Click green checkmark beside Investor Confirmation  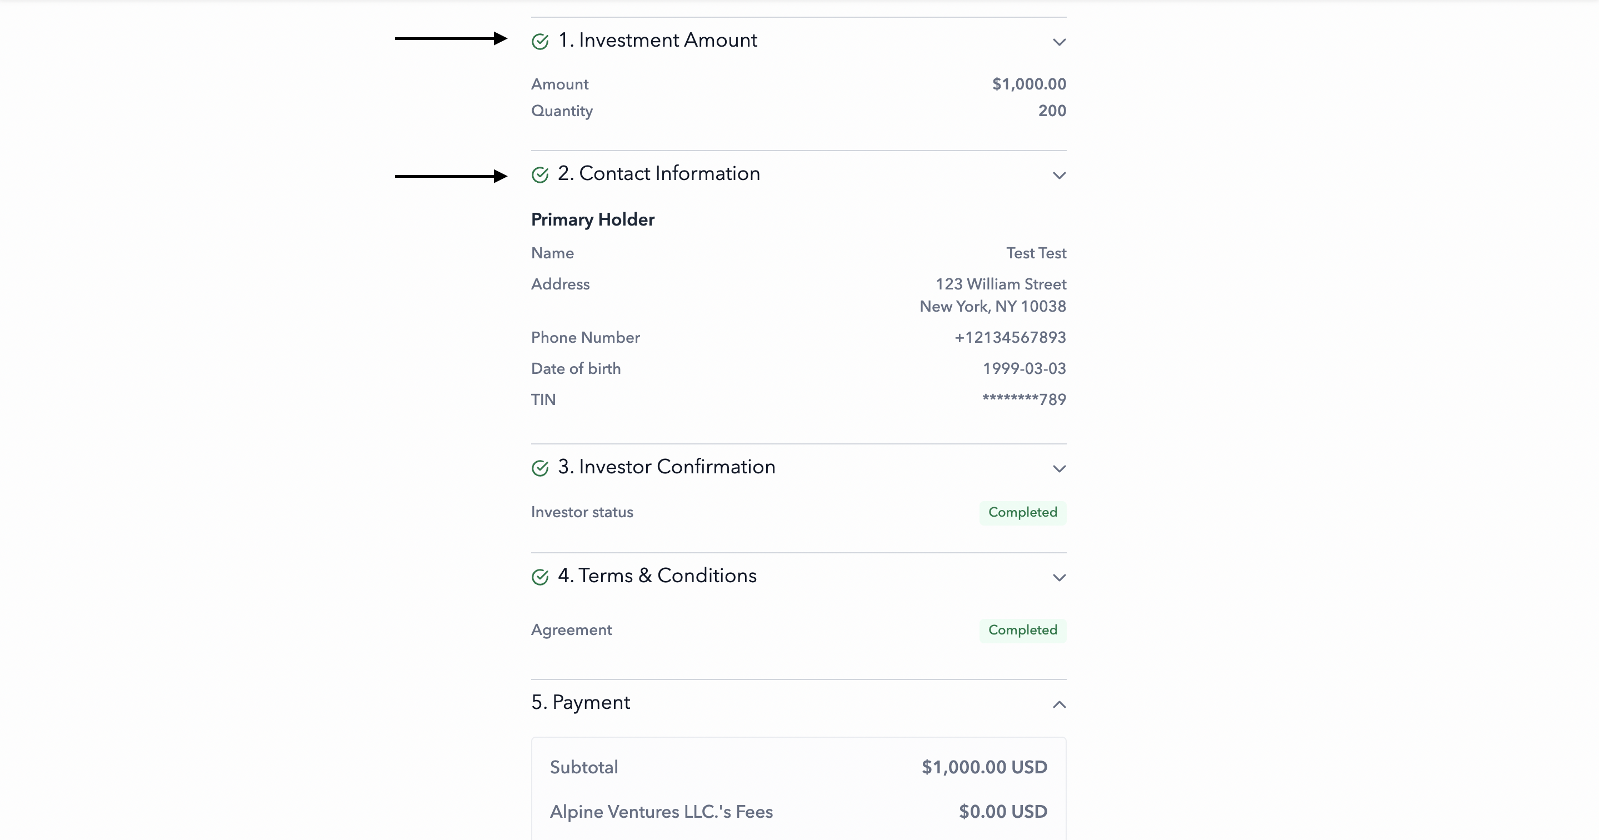pos(540,468)
